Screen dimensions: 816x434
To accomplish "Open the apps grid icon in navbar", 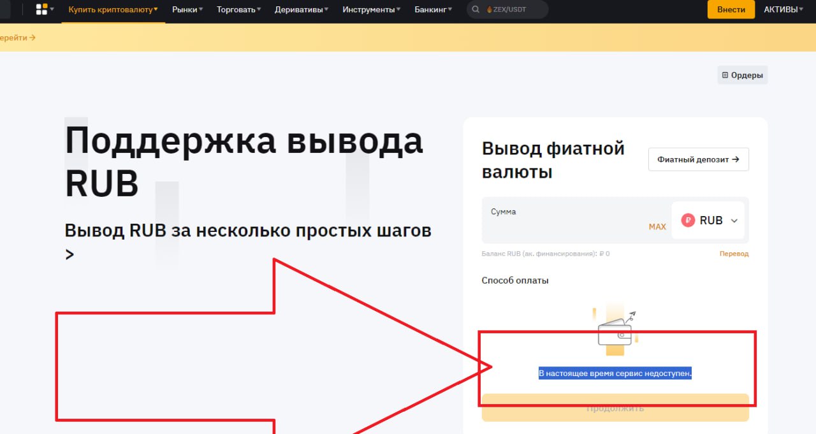I will tap(42, 10).
